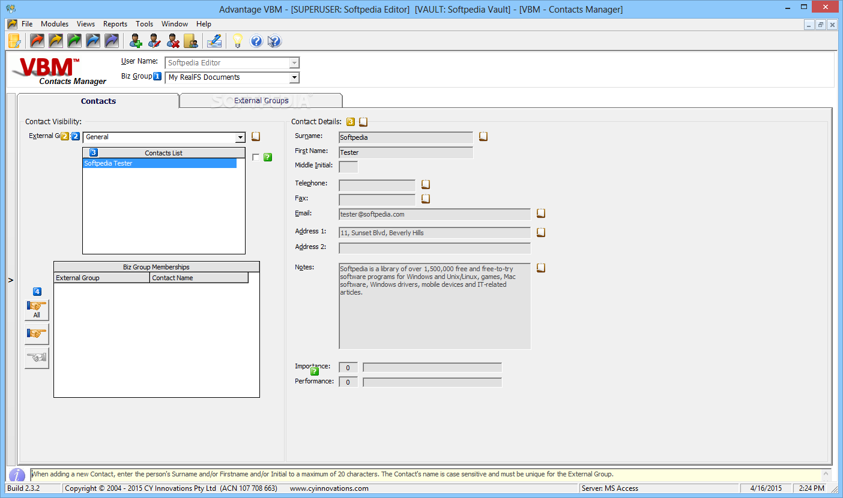
Task: Click the book icon beside Contact Details heading
Action: 363,122
